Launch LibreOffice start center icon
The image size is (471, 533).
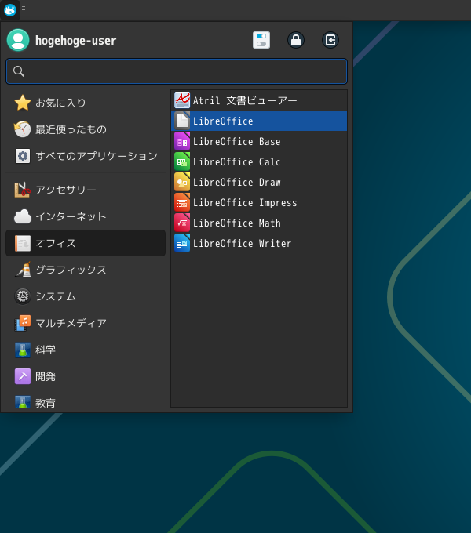(182, 121)
